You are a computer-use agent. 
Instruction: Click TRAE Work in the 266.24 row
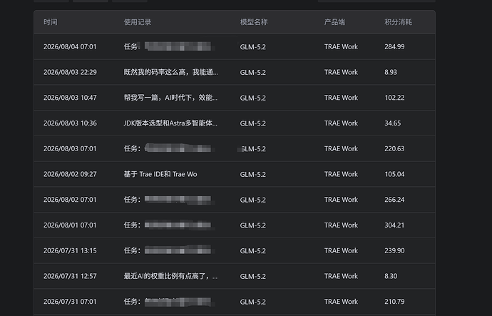coord(341,200)
